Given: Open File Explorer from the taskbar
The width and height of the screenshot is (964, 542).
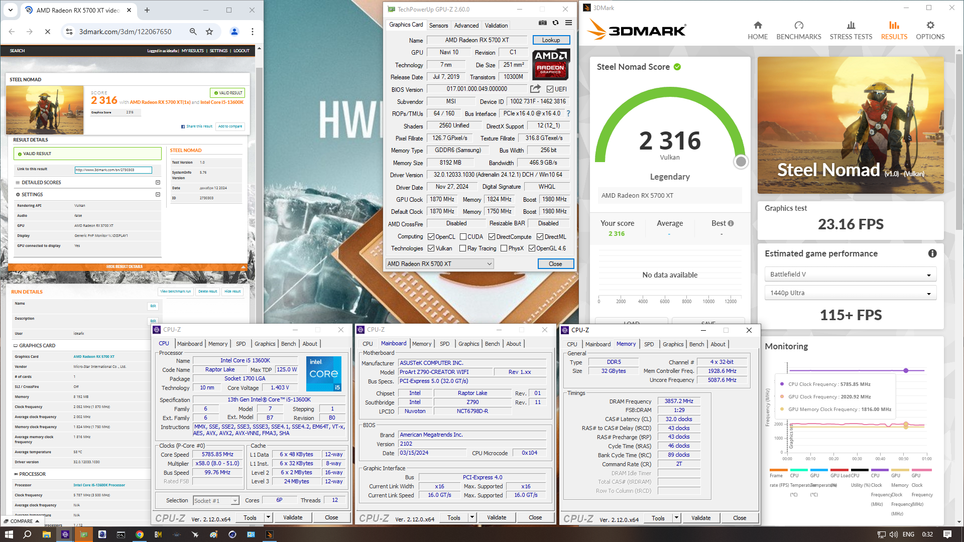Looking at the screenshot, I should click(46, 534).
